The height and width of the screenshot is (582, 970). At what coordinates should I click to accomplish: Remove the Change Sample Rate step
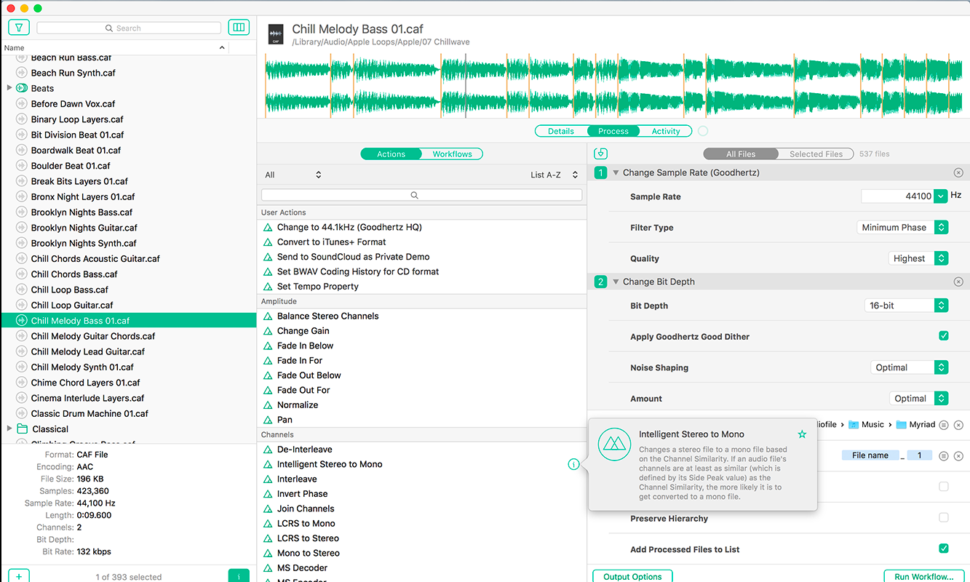coord(958,172)
